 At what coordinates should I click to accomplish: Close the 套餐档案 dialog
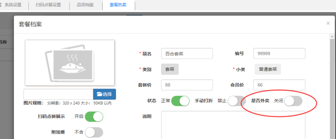point(328,23)
